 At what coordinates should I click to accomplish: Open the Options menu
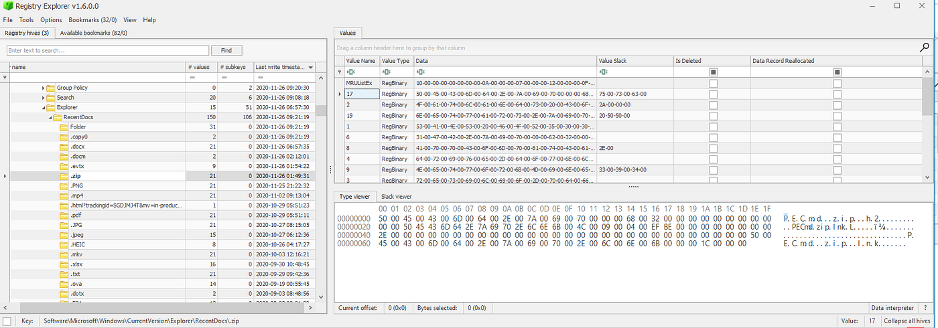point(51,20)
